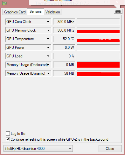Screen dimensions: 125x155
Task: Close the upload tooltip with X
Action: [117, 2]
